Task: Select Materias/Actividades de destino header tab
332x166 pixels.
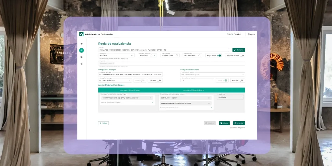Action: [x=193, y=90]
